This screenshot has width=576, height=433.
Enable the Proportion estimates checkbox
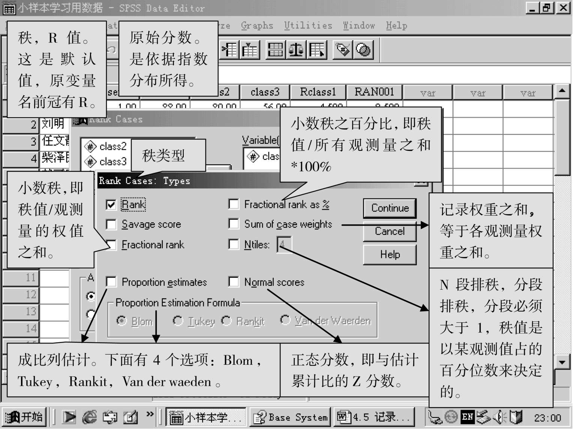[111, 282]
